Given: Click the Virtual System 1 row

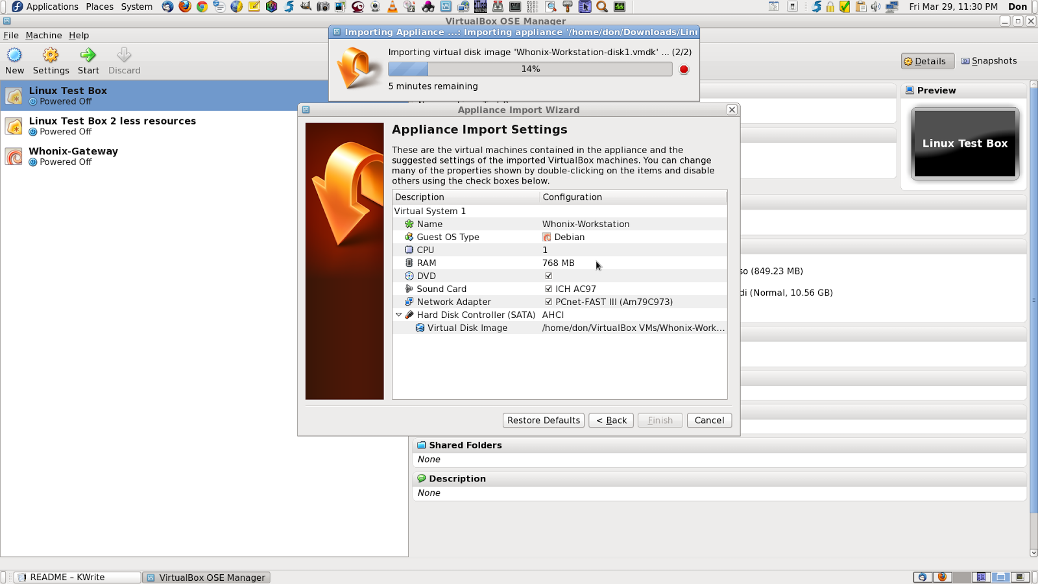Looking at the screenshot, I should coord(559,211).
